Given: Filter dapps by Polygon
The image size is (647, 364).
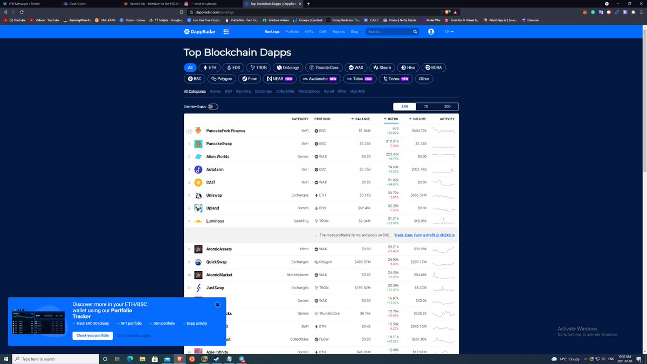Looking at the screenshot, I should click(222, 79).
